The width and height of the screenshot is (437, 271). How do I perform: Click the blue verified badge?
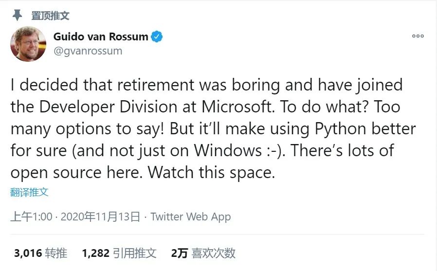point(157,36)
